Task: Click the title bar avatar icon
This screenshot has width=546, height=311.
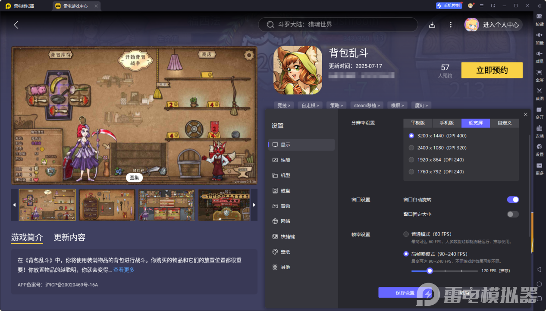Action: point(471,6)
